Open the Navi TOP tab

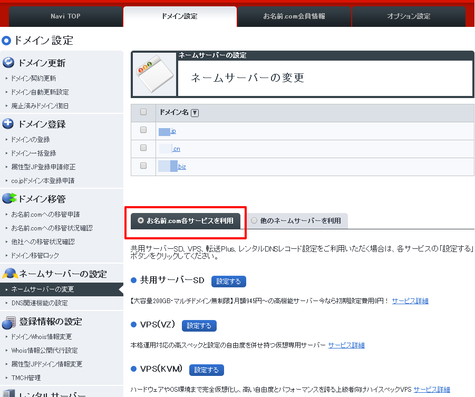point(65,16)
